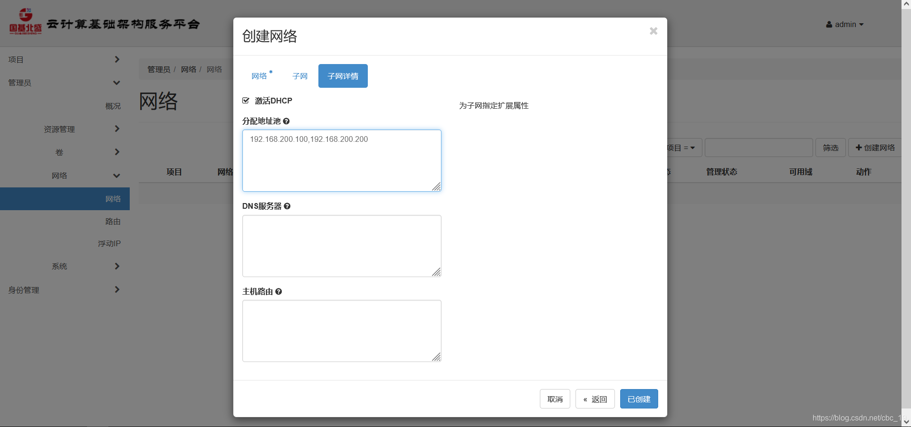Screen dimensions: 911x427
Task: Click the 已创建 button to finish
Action: 639,399
